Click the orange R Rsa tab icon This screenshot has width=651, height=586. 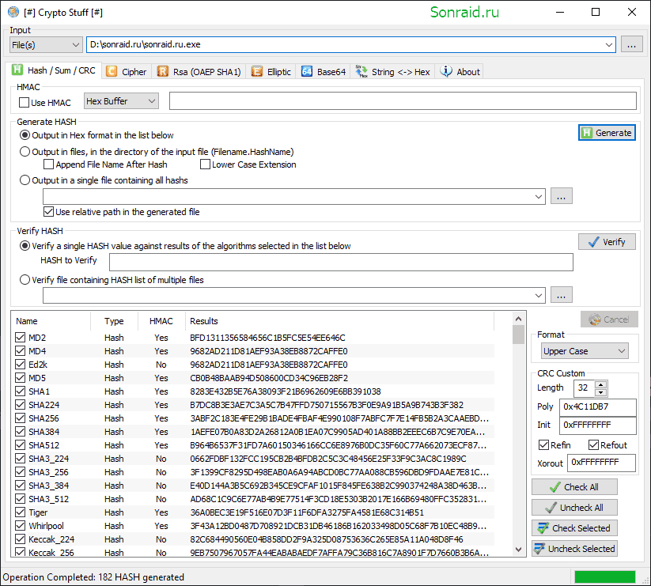click(162, 71)
